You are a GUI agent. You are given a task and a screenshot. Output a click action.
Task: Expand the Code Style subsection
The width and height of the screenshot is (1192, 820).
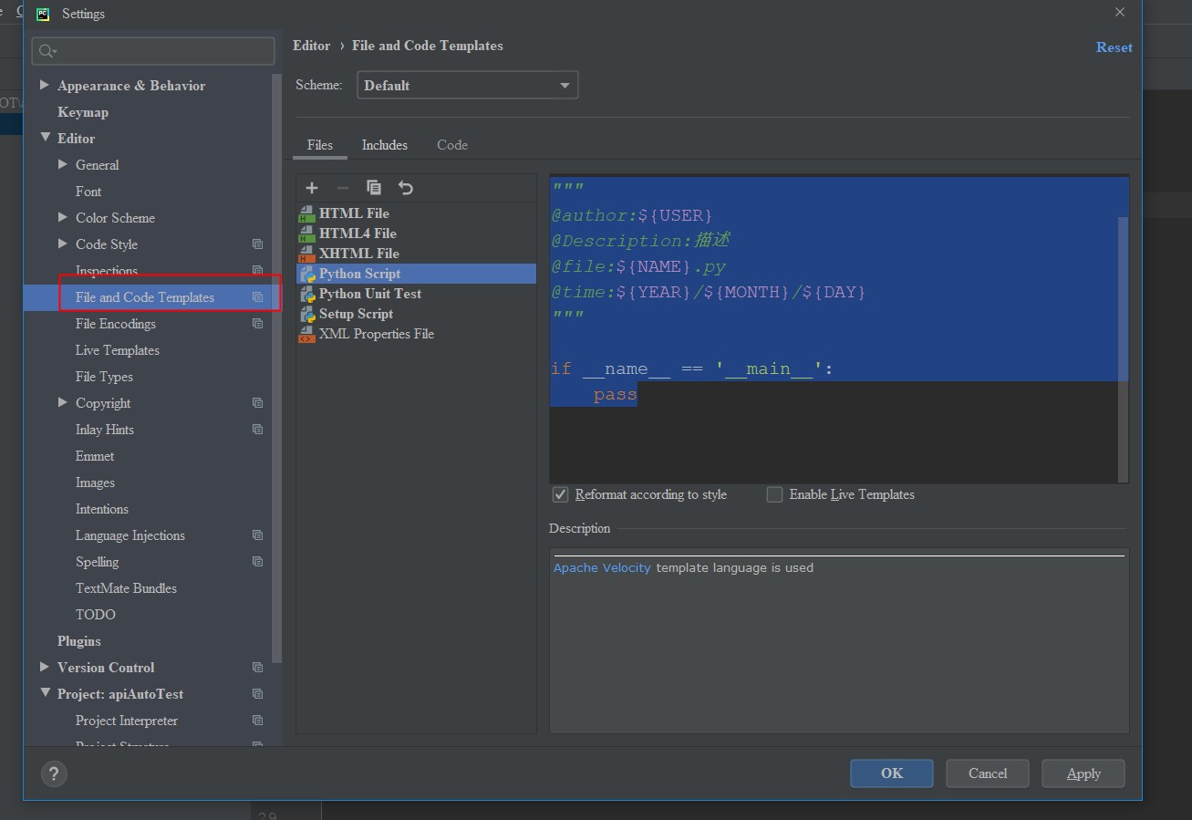pos(63,244)
